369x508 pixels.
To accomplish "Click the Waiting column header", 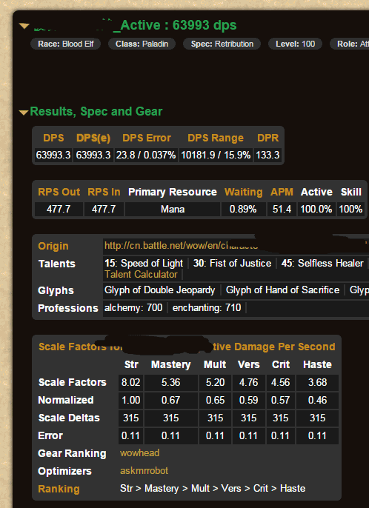I will click(244, 192).
